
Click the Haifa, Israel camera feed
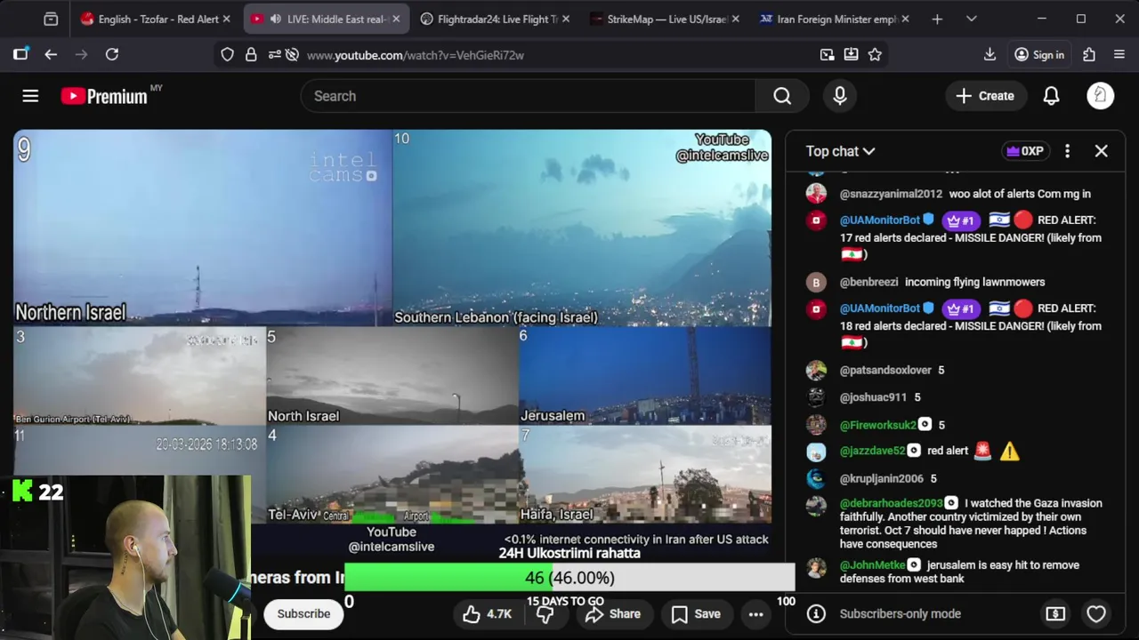(645, 475)
